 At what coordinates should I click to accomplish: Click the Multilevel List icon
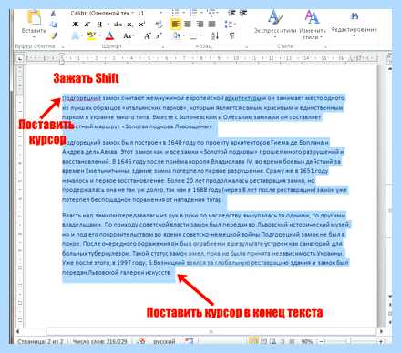pos(211,13)
